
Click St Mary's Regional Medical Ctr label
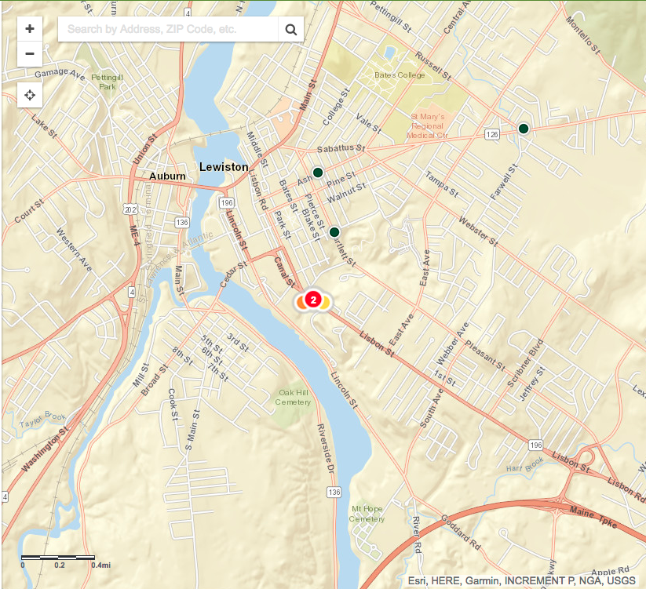point(427,126)
